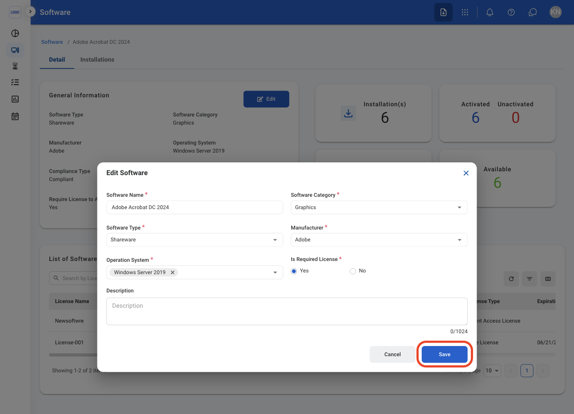
Task: Switch to the Detail tab
Action: (x=57, y=60)
